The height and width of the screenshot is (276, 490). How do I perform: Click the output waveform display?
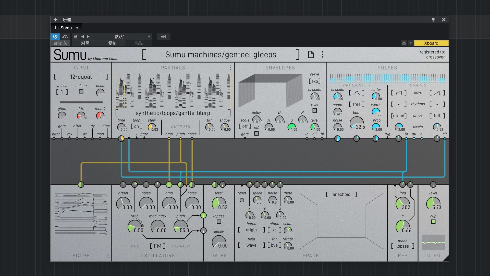click(x=433, y=242)
